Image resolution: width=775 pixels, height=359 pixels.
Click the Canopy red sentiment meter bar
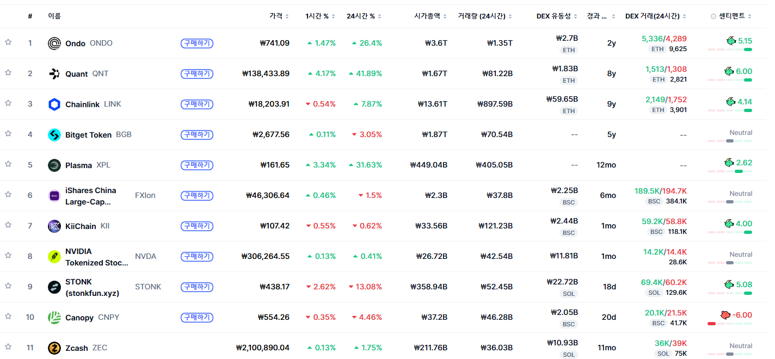(730, 324)
